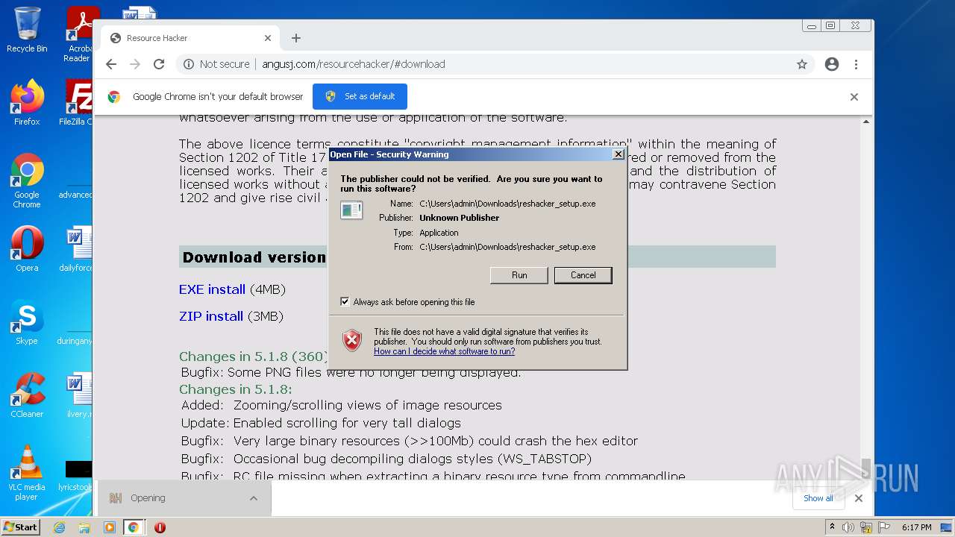This screenshot has height=537, width=955.
Task: Click the Not secure site info icon
Action: click(189, 64)
